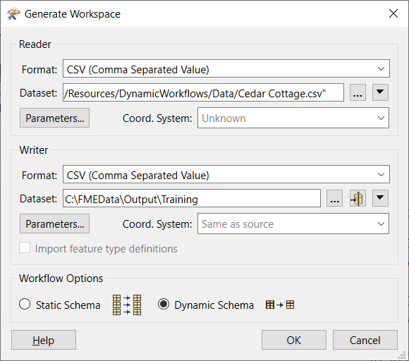Select the Dynamic Schema radio button
This screenshot has height=361, width=409.
coord(164,304)
